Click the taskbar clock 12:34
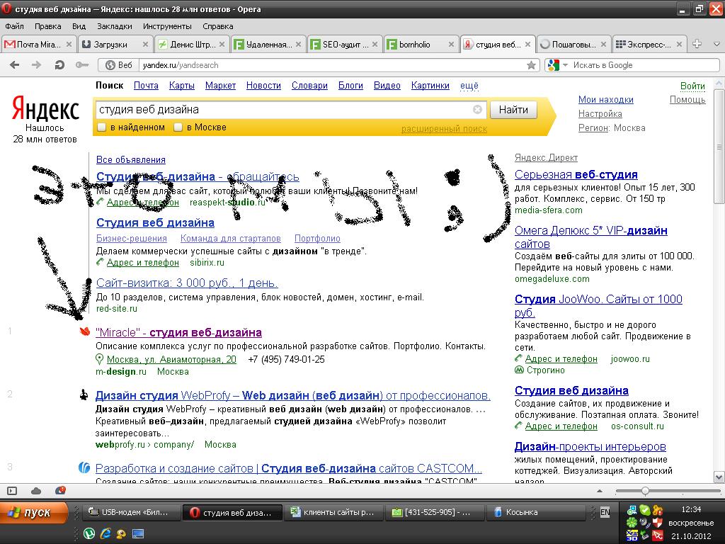 [691, 509]
